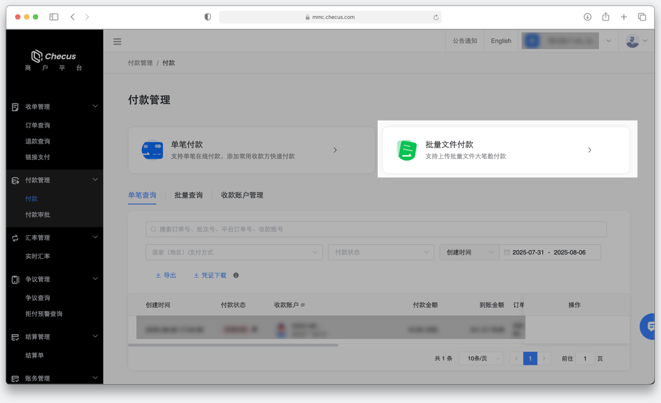Click the info icon beside 凭证下载
The height and width of the screenshot is (403, 661).
tap(236, 275)
